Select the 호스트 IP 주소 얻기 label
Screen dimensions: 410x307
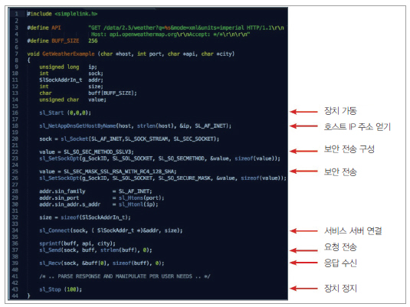tap(357, 127)
